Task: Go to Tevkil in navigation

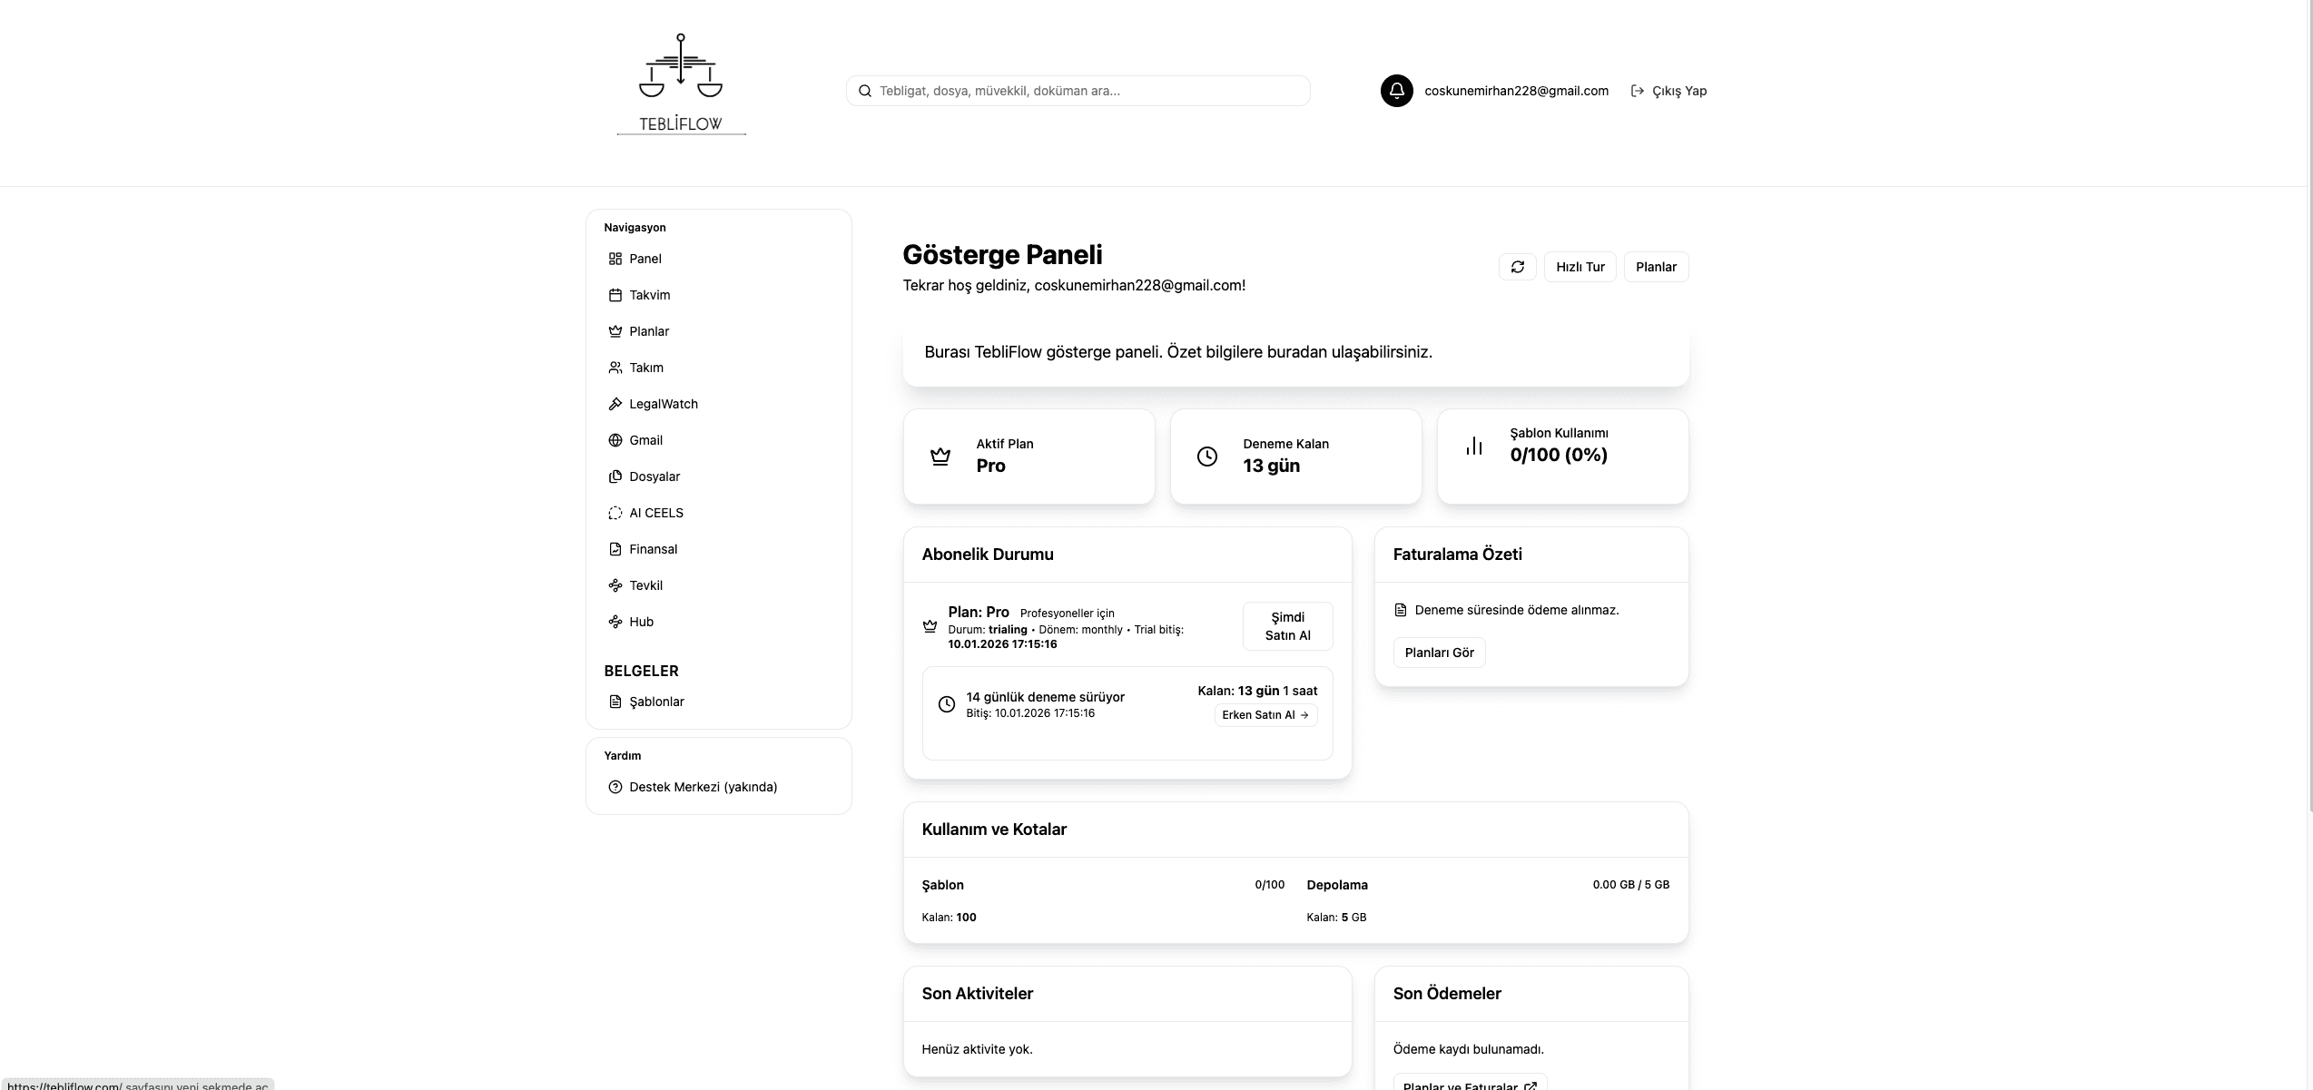Action: coord(645,585)
